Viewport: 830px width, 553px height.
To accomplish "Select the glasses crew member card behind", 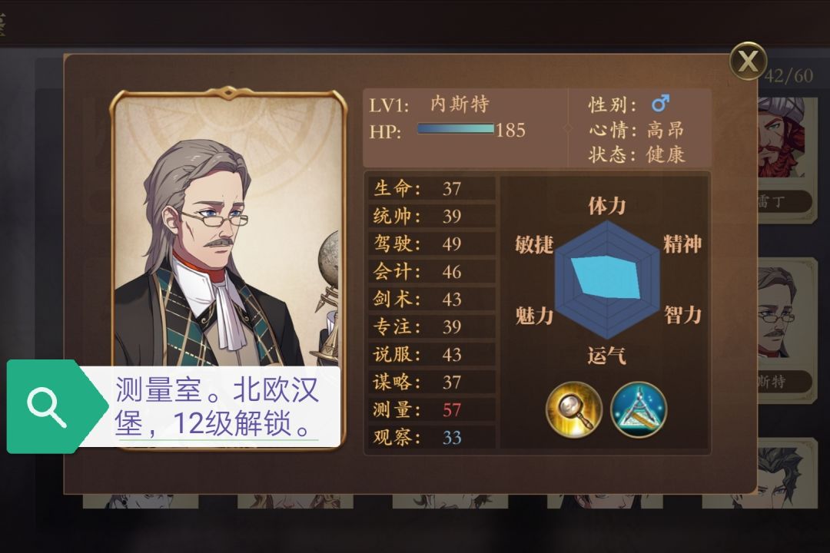I will point(786,331).
